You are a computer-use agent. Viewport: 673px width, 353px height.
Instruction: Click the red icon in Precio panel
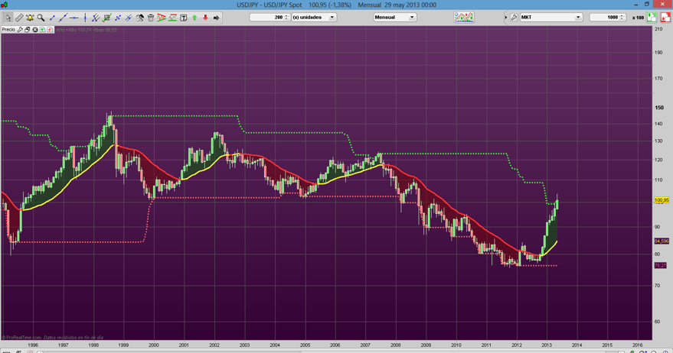(50, 30)
